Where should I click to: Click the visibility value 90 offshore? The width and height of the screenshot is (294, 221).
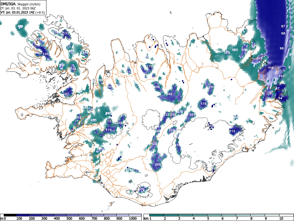point(282,48)
